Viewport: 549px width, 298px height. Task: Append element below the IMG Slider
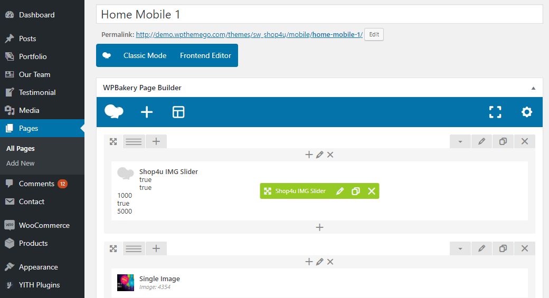(320, 227)
